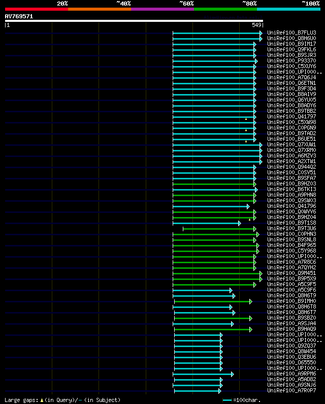
Task: Click the yellow gap marker under the UniRef100_C0PGN9 bar
Action: pos(246,131)
